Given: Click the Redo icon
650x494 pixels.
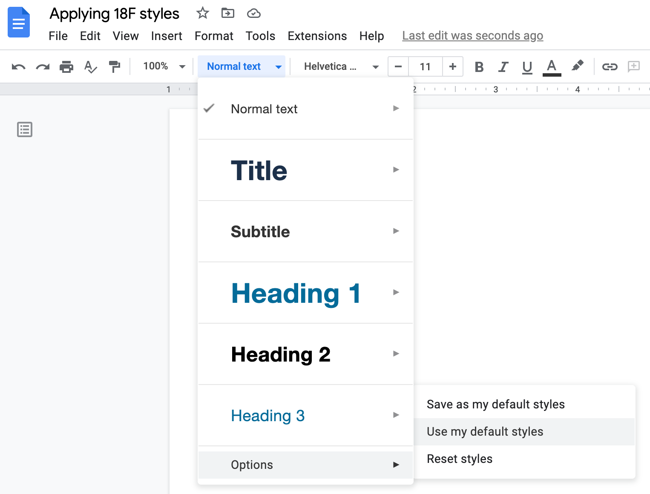Looking at the screenshot, I should tap(42, 66).
